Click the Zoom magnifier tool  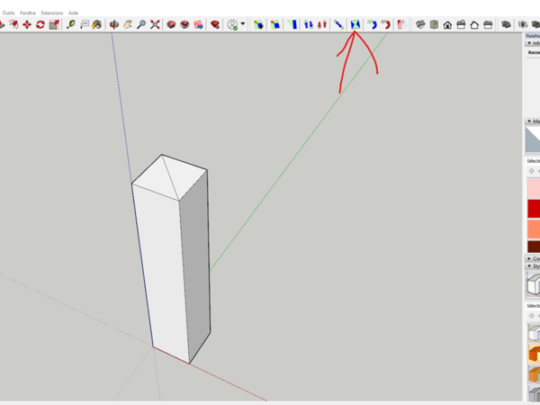(141, 25)
